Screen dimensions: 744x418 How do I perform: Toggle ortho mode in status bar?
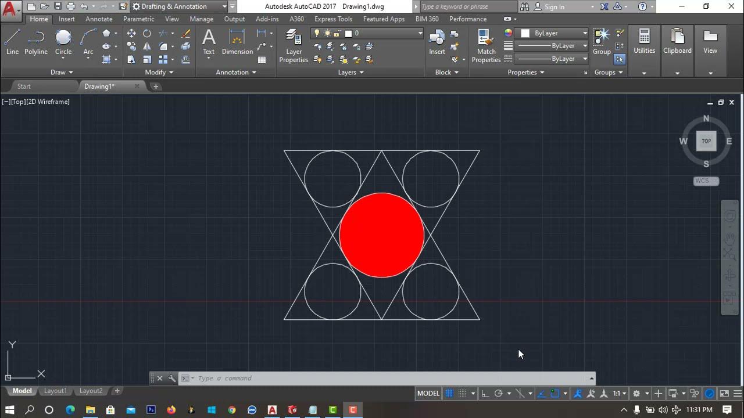tap(485, 393)
